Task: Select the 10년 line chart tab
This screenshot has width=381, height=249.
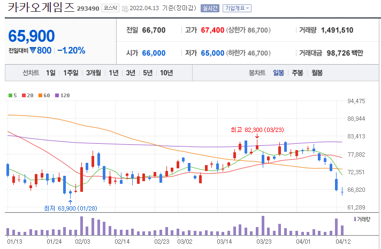Action: (x=166, y=73)
